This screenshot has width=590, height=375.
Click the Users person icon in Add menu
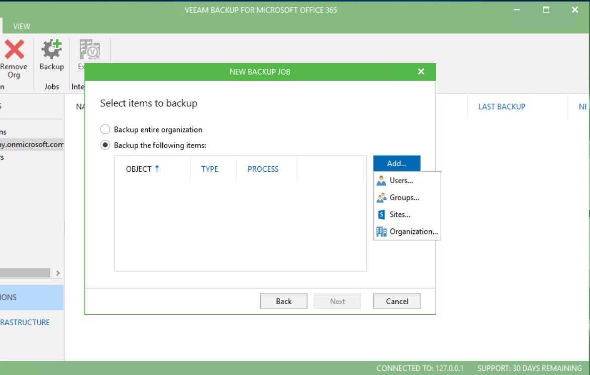(x=381, y=181)
